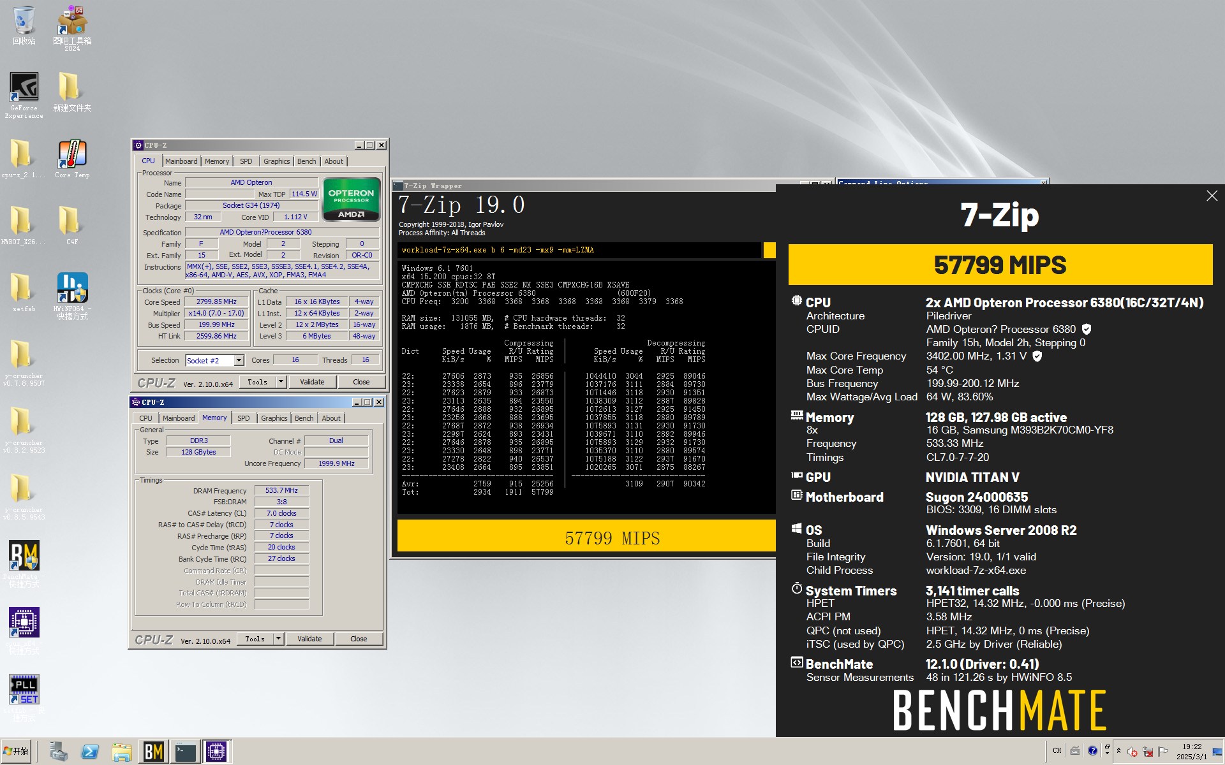
Task: Launch the Core Temp desktop shortcut
Action: (72, 159)
